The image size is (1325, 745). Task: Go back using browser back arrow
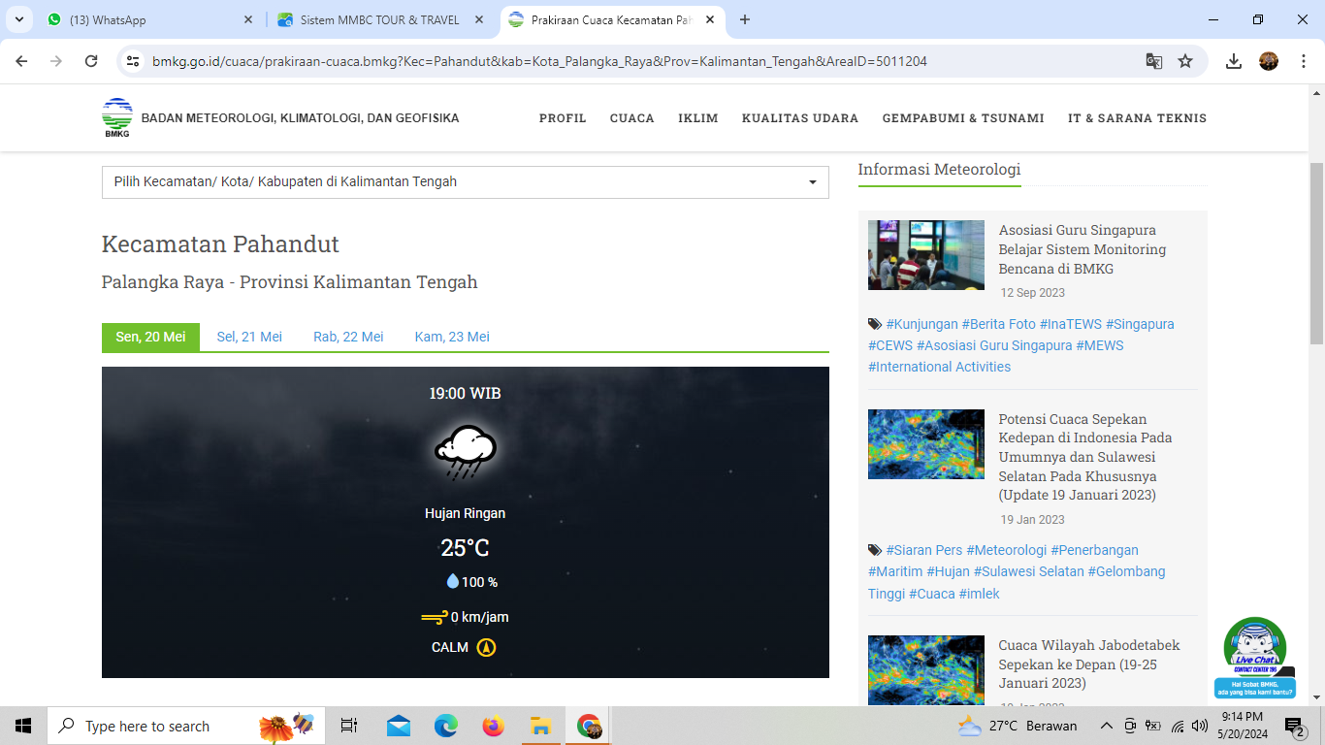(x=21, y=61)
